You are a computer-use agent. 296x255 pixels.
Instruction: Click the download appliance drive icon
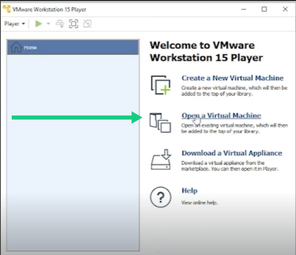click(x=161, y=160)
